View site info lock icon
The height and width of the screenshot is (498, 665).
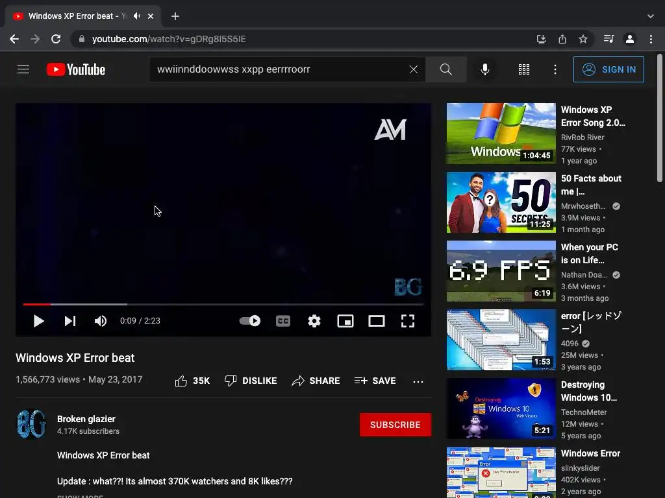pos(81,39)
